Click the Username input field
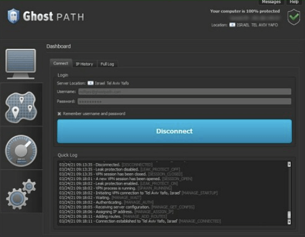The height and width of the screenshot is (237, 305). coord(184,92)
